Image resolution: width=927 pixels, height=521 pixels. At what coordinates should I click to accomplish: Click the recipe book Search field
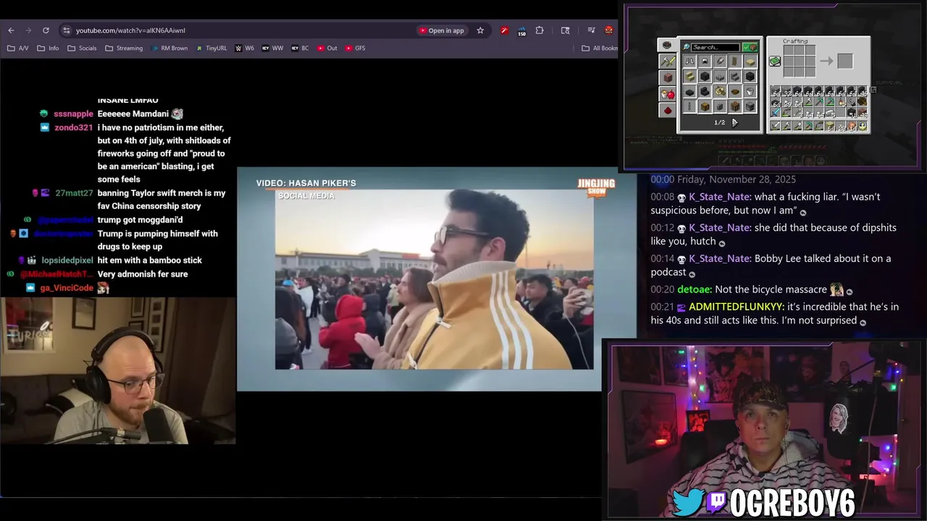coord(715,47)
